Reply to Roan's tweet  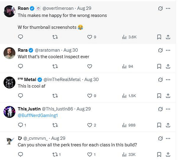pos(20,37)
